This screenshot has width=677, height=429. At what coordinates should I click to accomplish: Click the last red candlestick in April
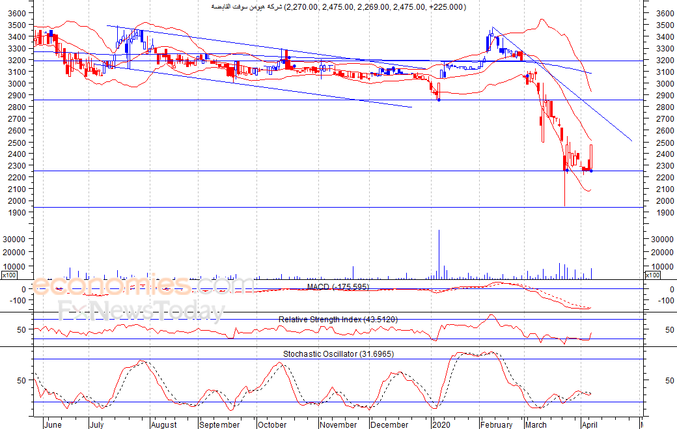click(590, 158)
